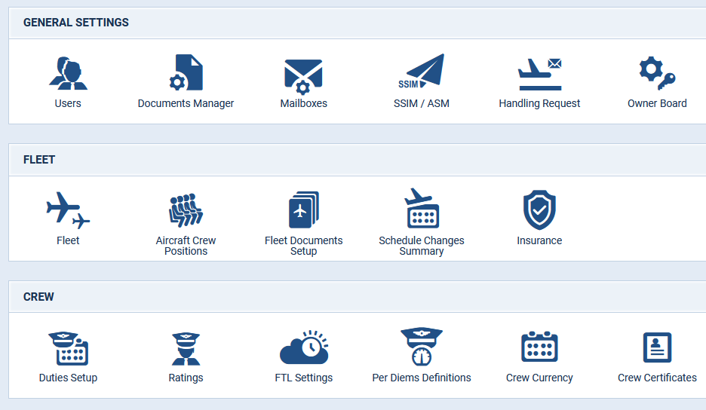This screenshot has height=410, width=706.
Task: Open Owner Board gear and key icon
Action: (658, 73)
